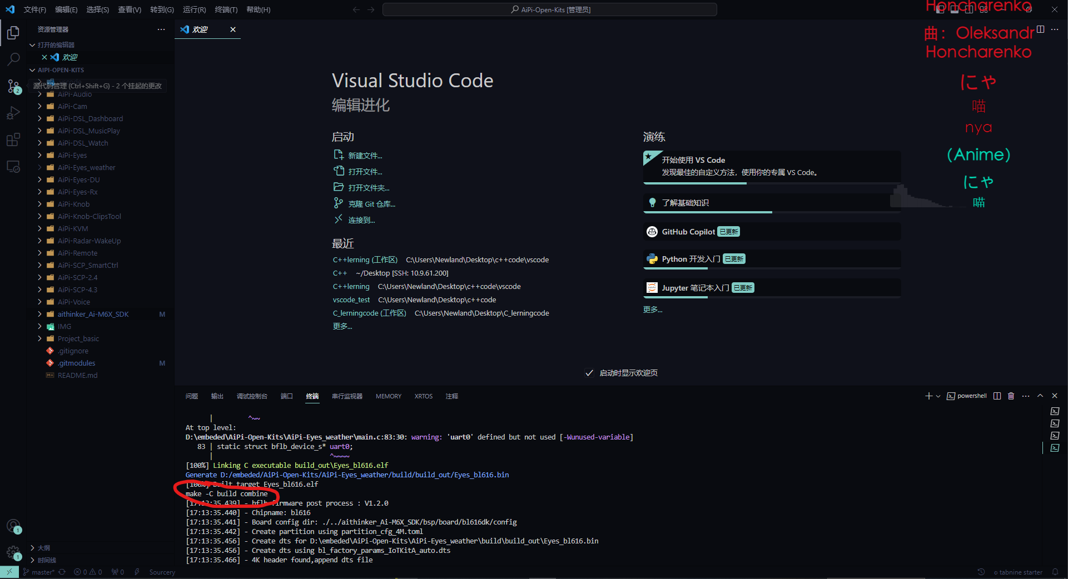Image resolution: width=1068 pixels, height=579 pixels.
Task: Click the remote window indicator in status bar
Action: pyautogui.click(x=9, y=572)
